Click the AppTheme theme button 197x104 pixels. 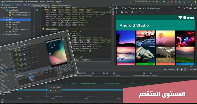pyautogui.click(x=154, y=8)
